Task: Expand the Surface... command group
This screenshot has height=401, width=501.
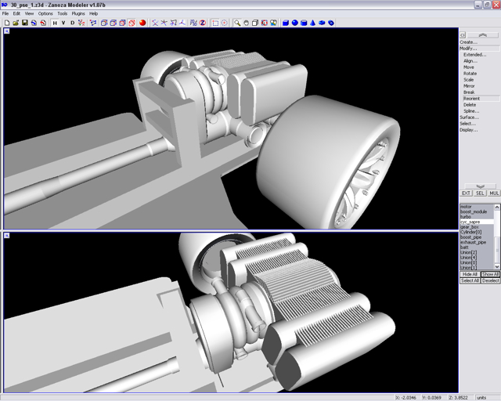Action: pos(468,117)
